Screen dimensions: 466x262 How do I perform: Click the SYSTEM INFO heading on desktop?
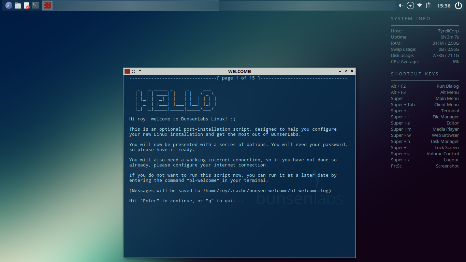(x=411, y=19)
